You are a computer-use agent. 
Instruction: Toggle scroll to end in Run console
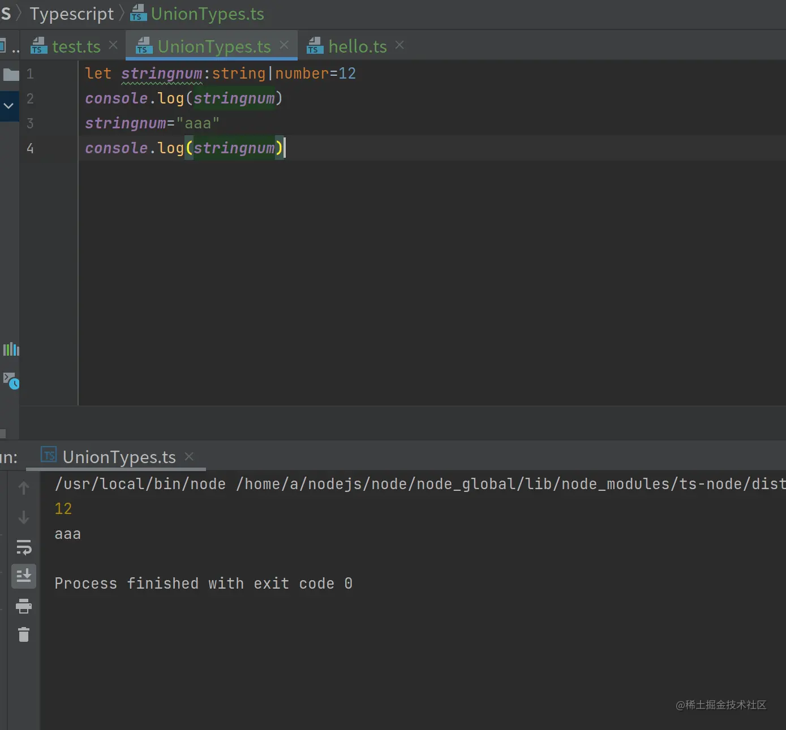click(24, 576)
